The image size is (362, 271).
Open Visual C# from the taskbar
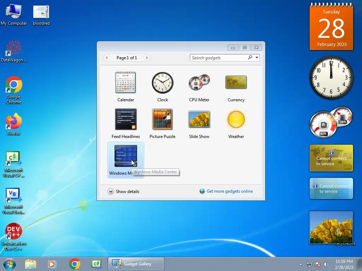coord(97,264)
